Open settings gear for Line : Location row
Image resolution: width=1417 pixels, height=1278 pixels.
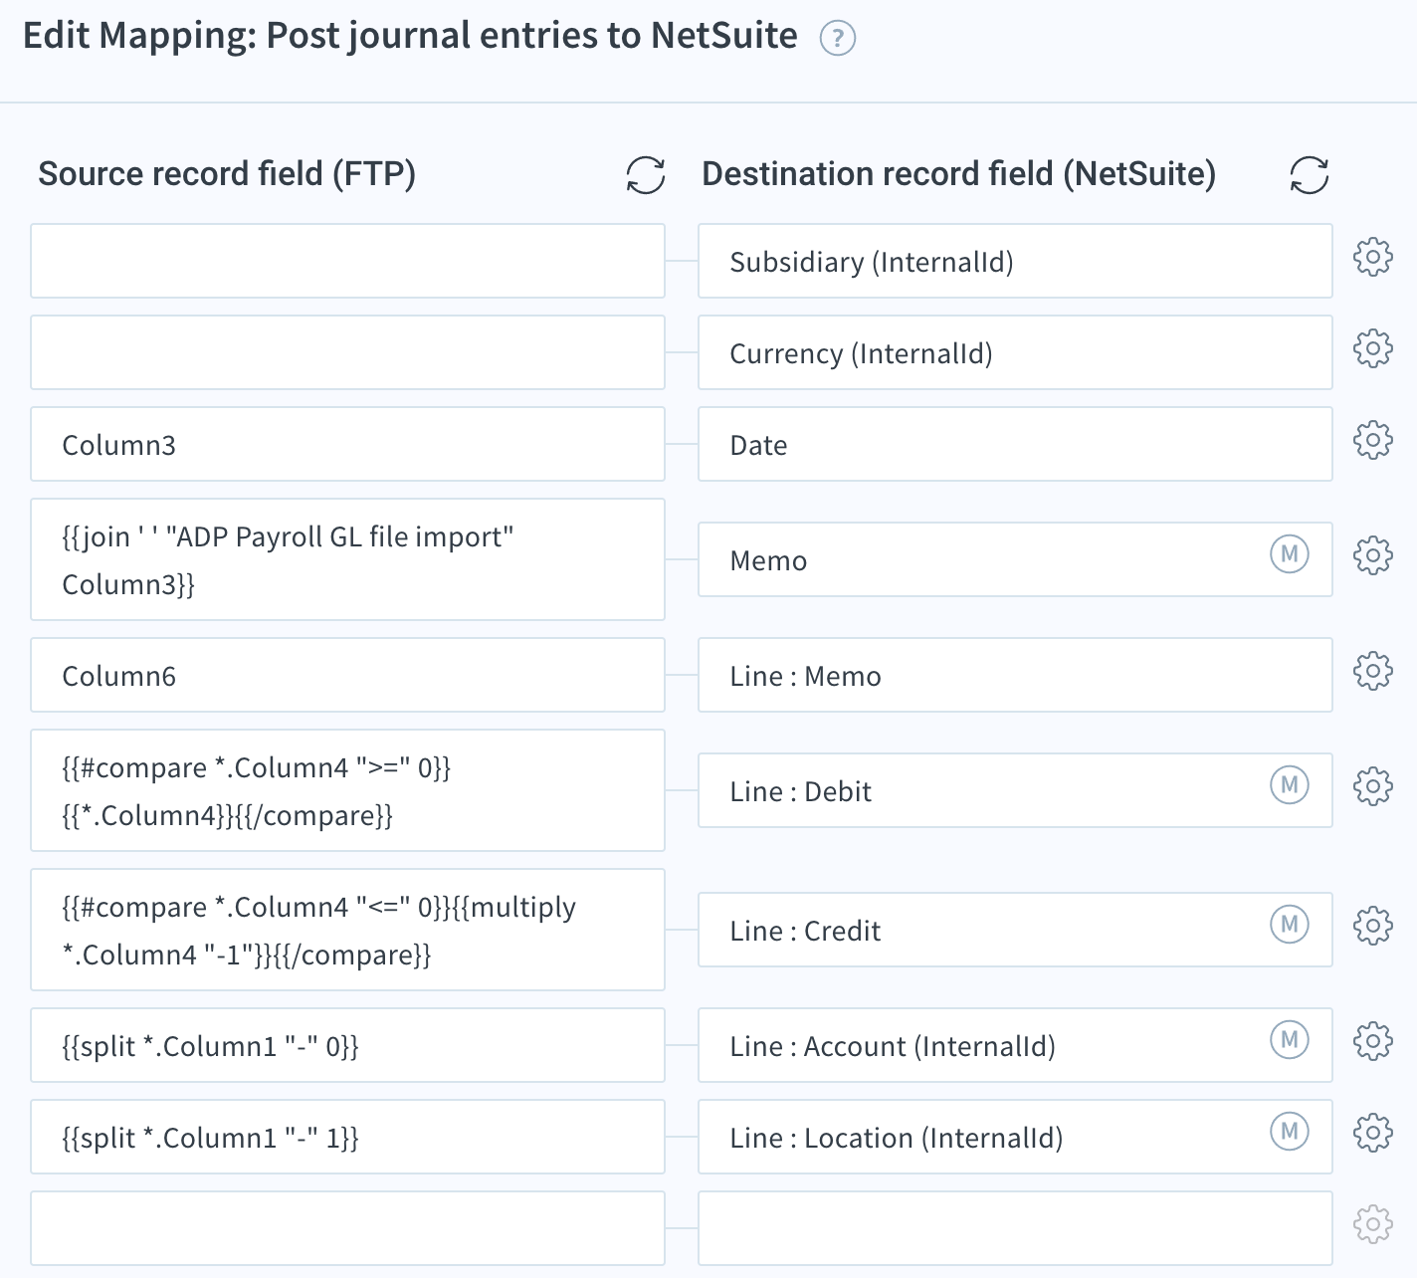[1372, 1133]
